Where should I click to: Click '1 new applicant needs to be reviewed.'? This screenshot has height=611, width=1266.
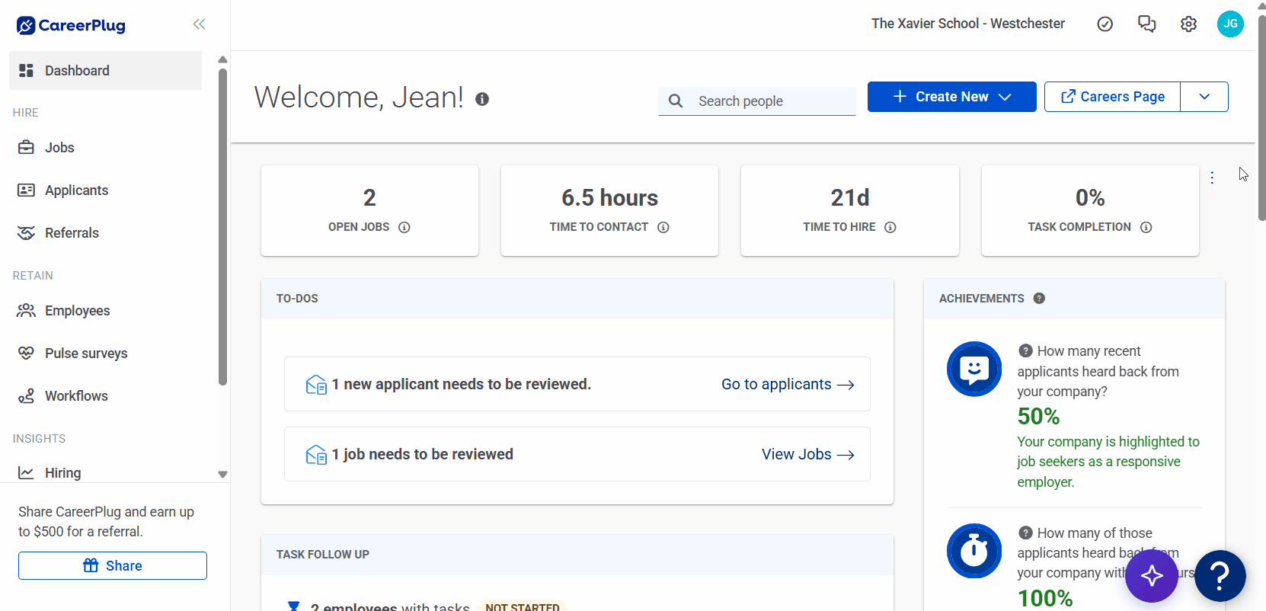[462, 384]
